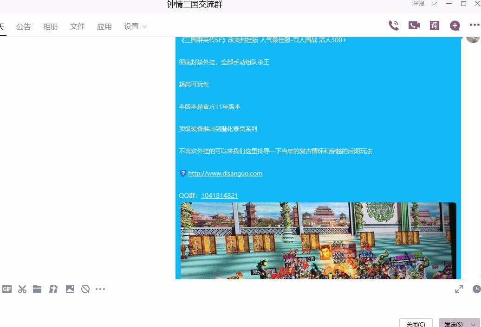Image resolution: width=481 pixels, height=327 pixels.
Task: Click the 关闭(C) button
Action: [416, 324]
